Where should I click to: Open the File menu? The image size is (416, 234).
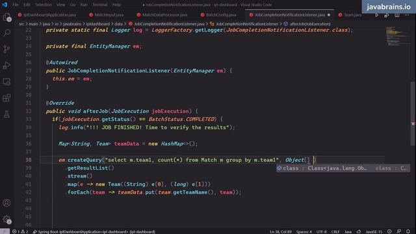(16, 5)
